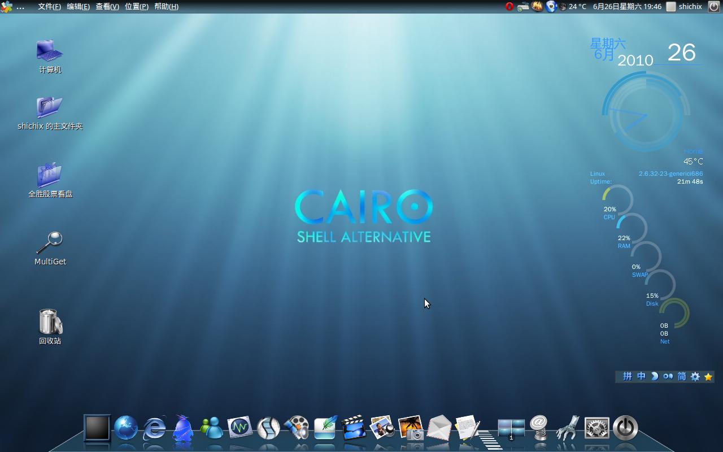Image resolution: width=723 pixels, height=452 pixels.
Task: Click the '...' item in top panel
Action: pyautogui.click(x=20, y=7)
